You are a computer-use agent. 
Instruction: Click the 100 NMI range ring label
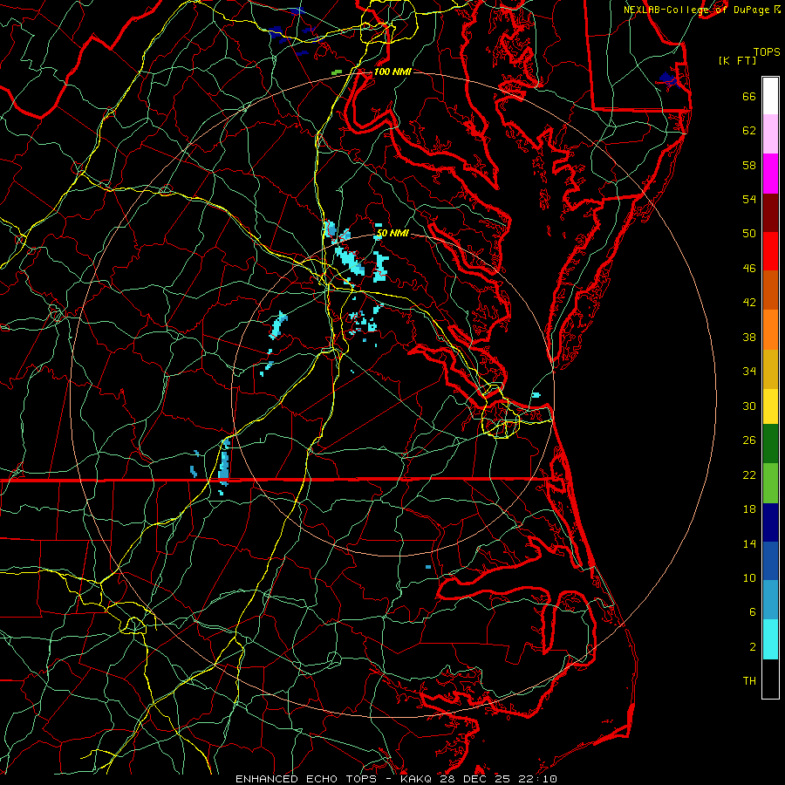pos(392,72)
